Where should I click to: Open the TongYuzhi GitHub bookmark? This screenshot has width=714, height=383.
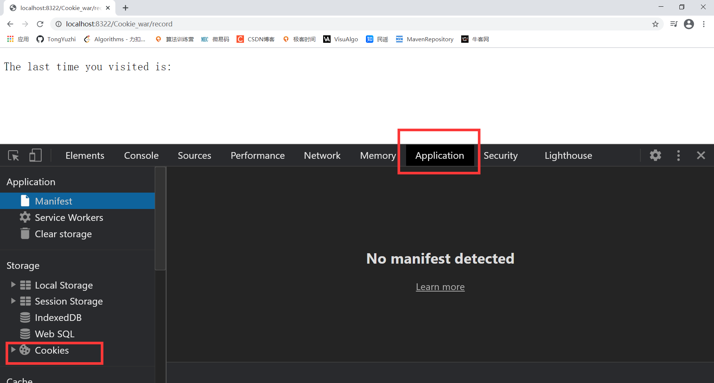[56, 39]
